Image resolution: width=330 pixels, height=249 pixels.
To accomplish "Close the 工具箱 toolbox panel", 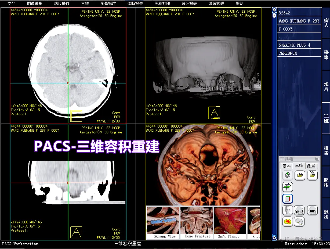I will [x=317, y=159].
